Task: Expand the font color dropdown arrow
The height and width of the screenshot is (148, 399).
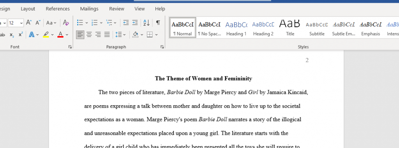Action: (67, 35)
